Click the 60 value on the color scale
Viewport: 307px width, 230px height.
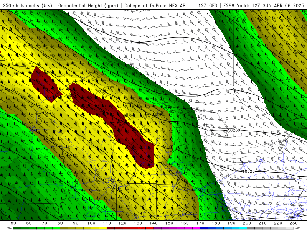coord(29,223)
